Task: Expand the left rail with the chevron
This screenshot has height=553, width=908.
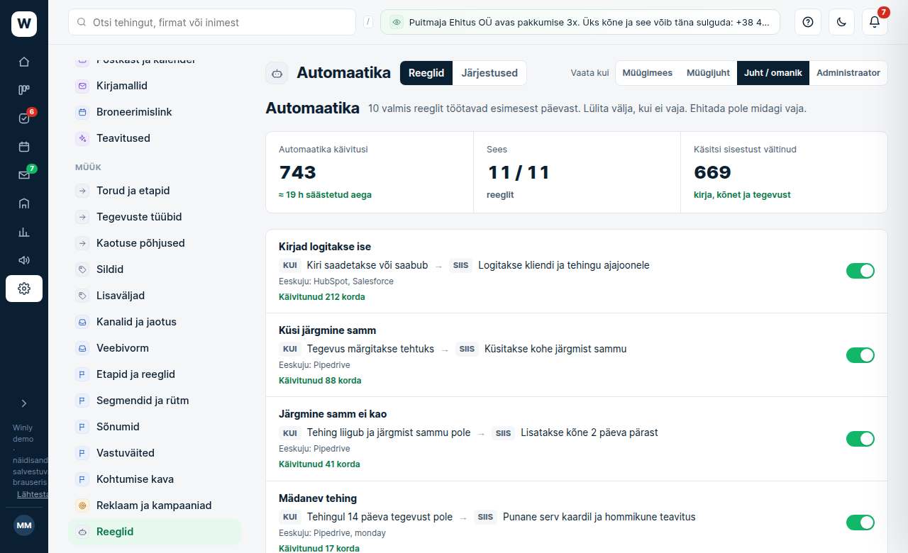Action: point(24,403)
